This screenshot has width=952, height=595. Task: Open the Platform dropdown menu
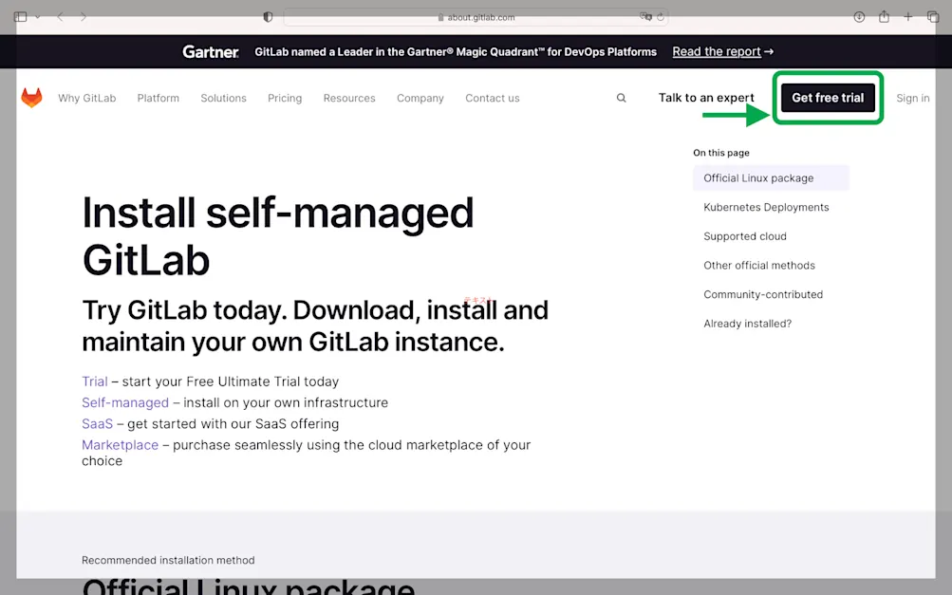158,98
